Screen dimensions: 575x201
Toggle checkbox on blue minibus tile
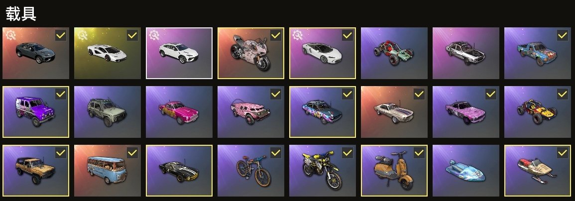132,152
